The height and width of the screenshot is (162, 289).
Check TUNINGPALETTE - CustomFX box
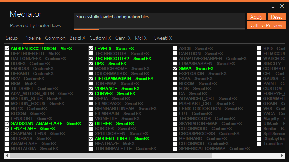[x=91, y=148]
